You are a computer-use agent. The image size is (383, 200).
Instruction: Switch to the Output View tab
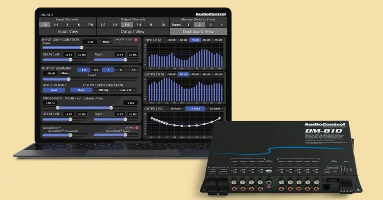[x=133, y=31]
